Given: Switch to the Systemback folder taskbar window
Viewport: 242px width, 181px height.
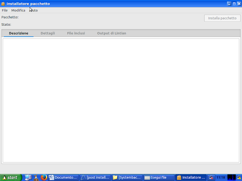Looking at the screenshot, I should tap(127, 178).
